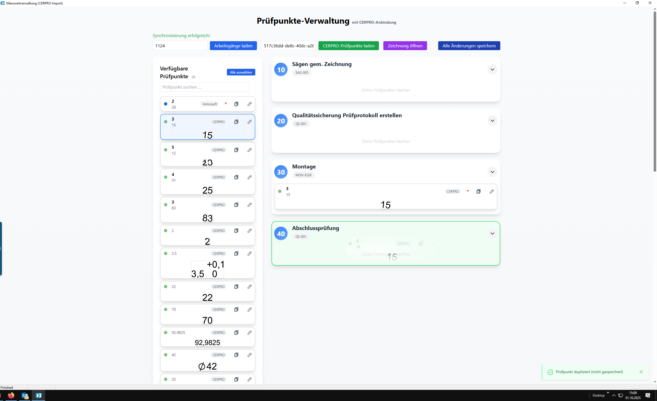This screenshot has height=401, width=657.
Task: Duplicate checkpoint 3.5 via copy icon
Action: click(236, 253)
